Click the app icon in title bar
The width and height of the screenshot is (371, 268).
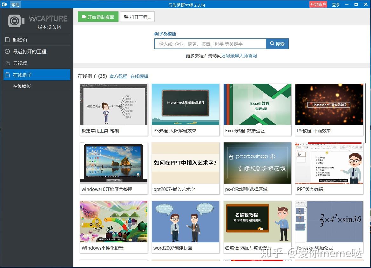coord(4,4)
